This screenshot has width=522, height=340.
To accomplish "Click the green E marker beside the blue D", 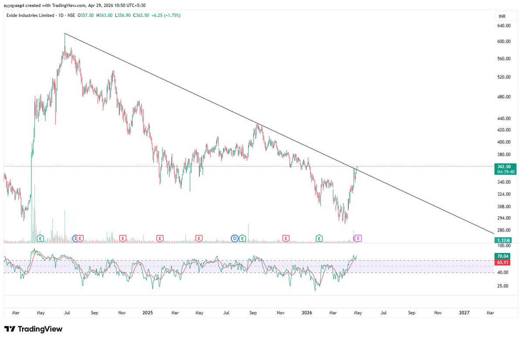I will (242, 238).
